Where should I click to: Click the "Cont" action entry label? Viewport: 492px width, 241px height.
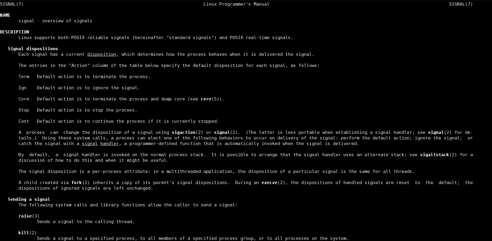pos(24,121)
